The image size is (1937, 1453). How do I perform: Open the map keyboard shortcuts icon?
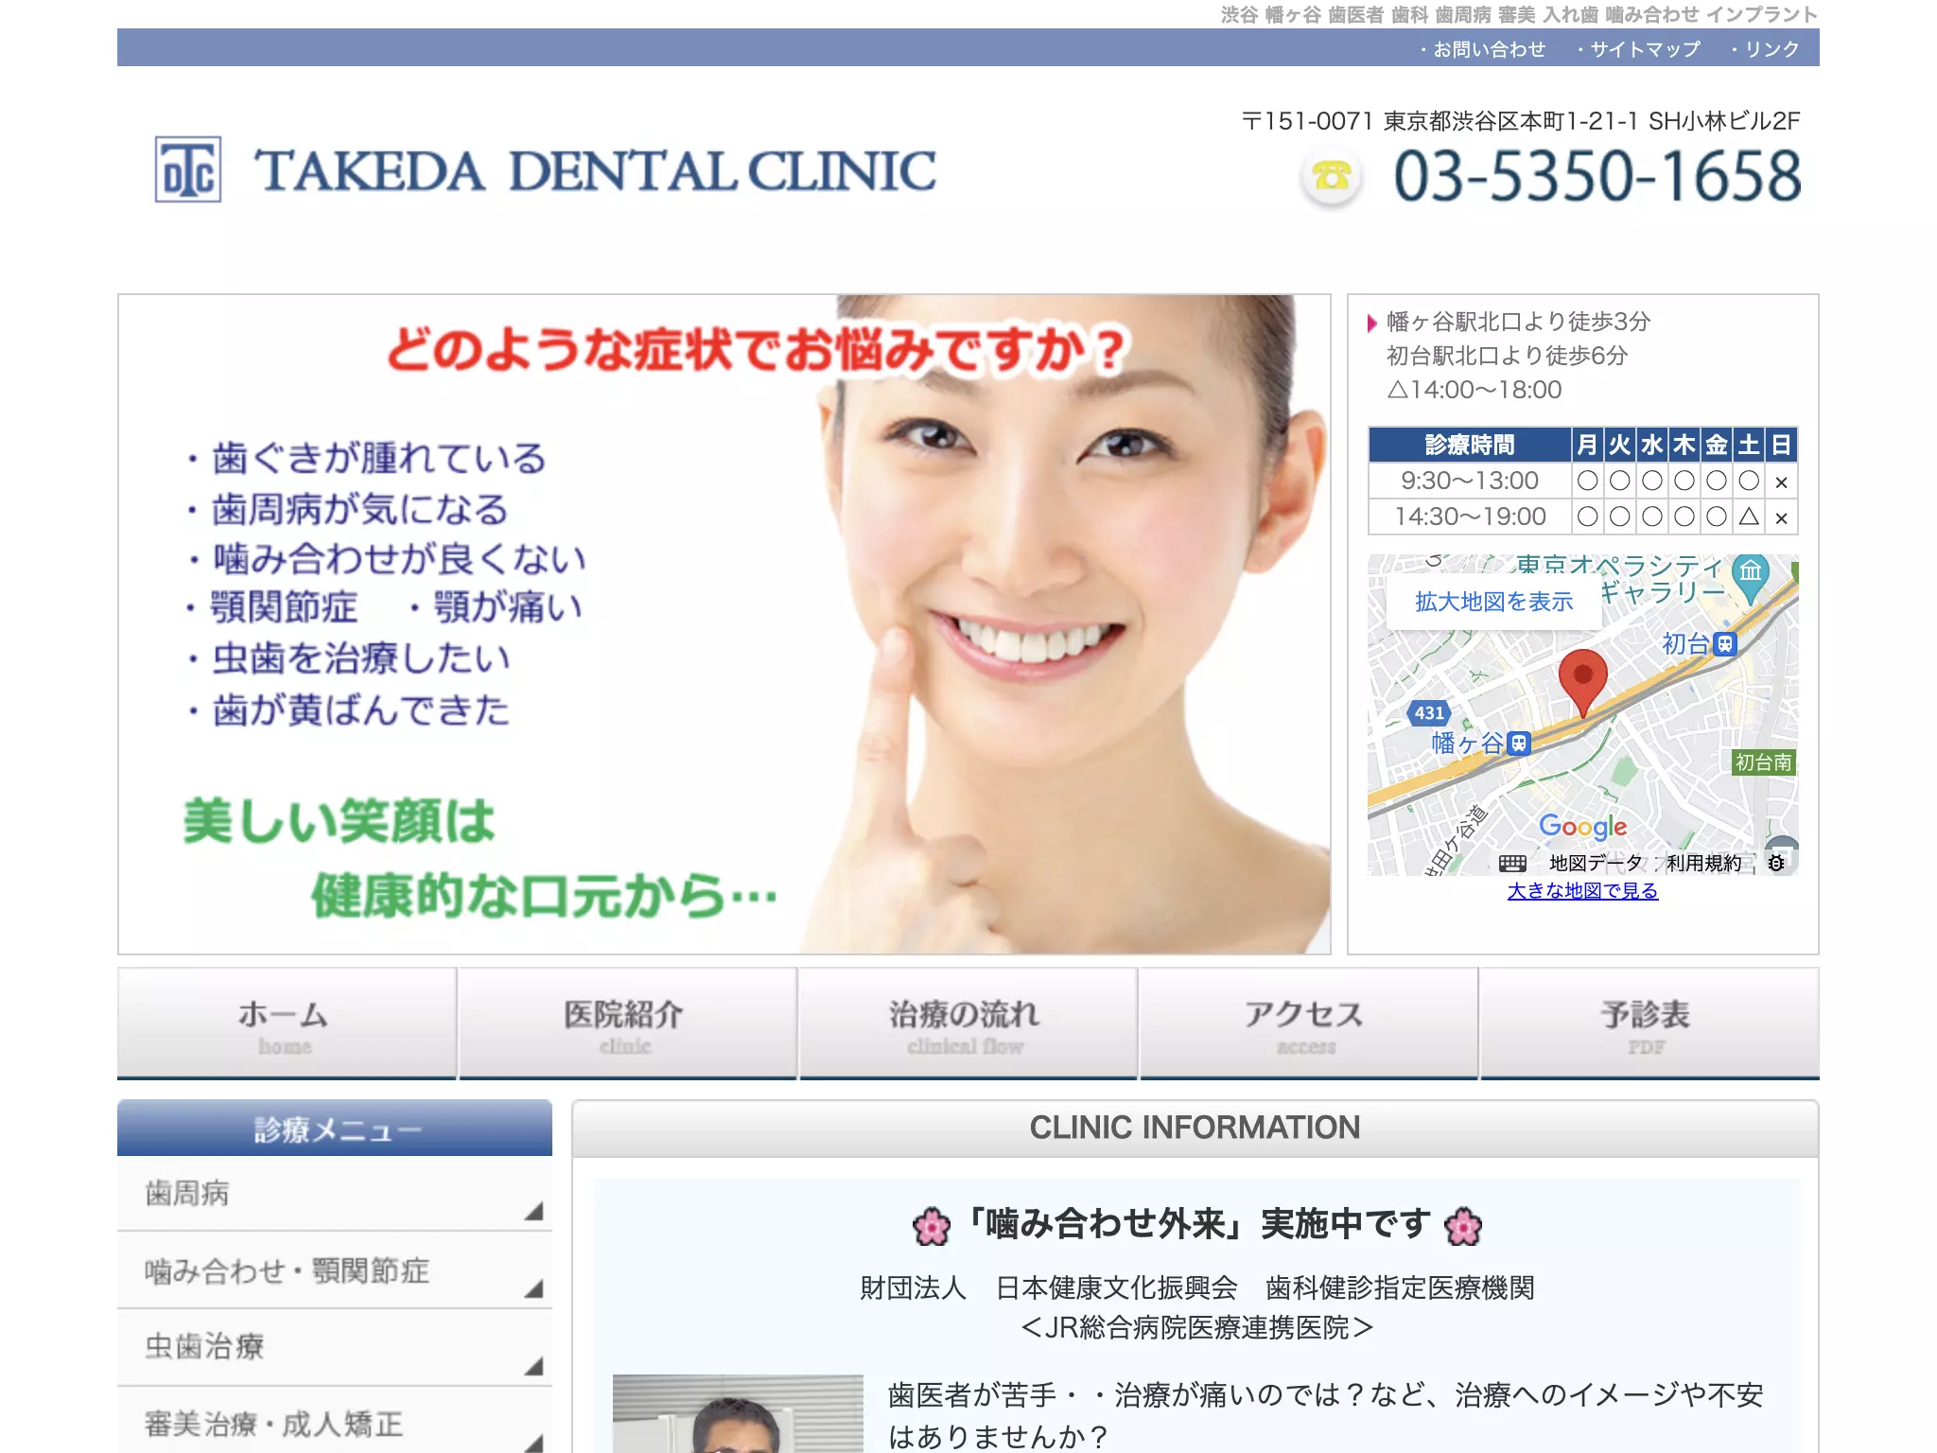pos(1512,864)
